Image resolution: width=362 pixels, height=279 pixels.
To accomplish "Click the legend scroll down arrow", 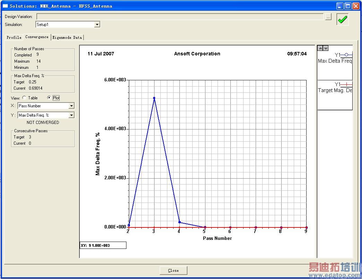I will tap(326, 48).
